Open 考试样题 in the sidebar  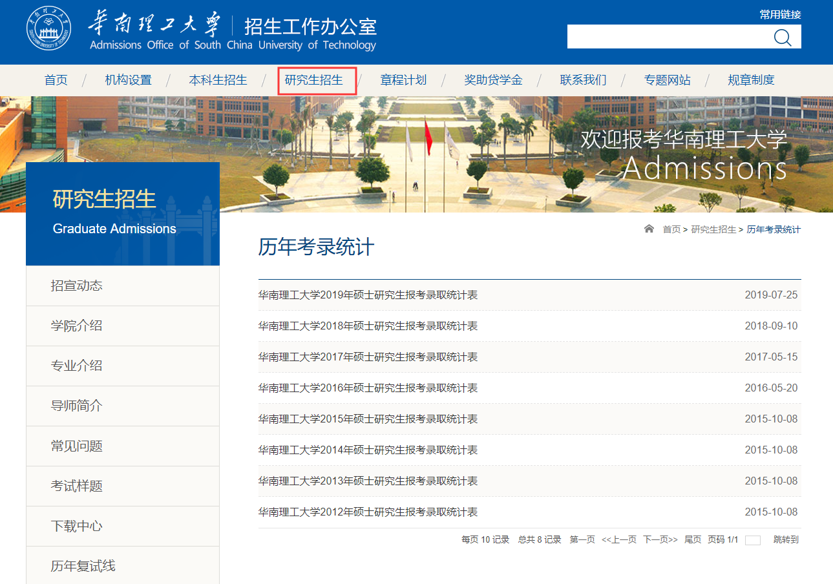[x=123, y=486]
